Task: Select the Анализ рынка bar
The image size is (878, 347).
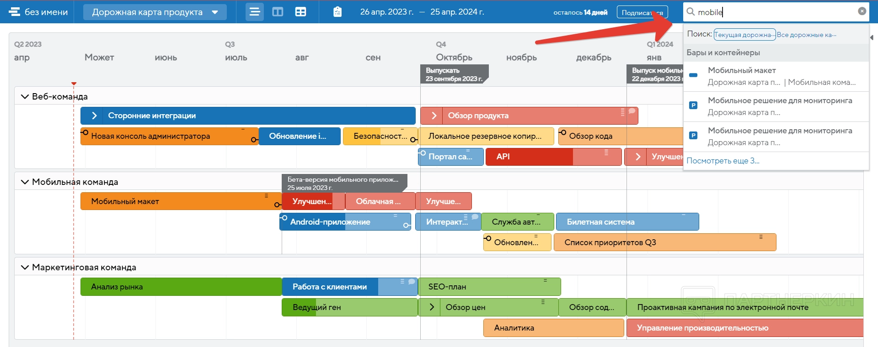Action: tap(181, 287)
